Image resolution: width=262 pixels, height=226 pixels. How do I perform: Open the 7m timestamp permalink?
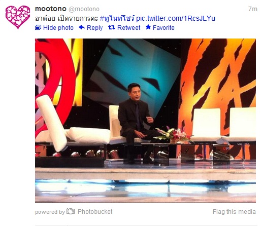253,9
